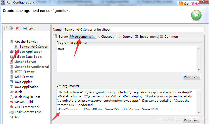
Task: Click the Run Configurations title bar icon
Action: click(3, 3)
